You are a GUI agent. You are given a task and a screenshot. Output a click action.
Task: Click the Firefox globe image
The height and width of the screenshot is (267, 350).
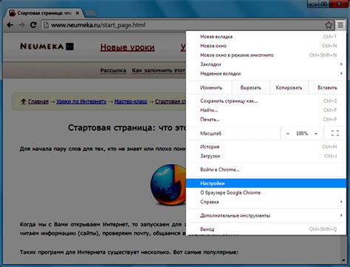pyautogui.click(x=168, y=185)
